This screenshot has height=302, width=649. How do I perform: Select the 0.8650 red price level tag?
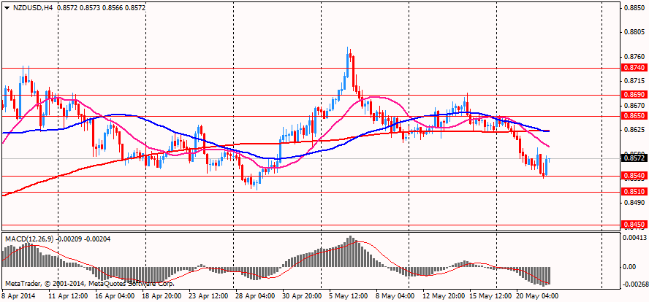click(634, 117)
